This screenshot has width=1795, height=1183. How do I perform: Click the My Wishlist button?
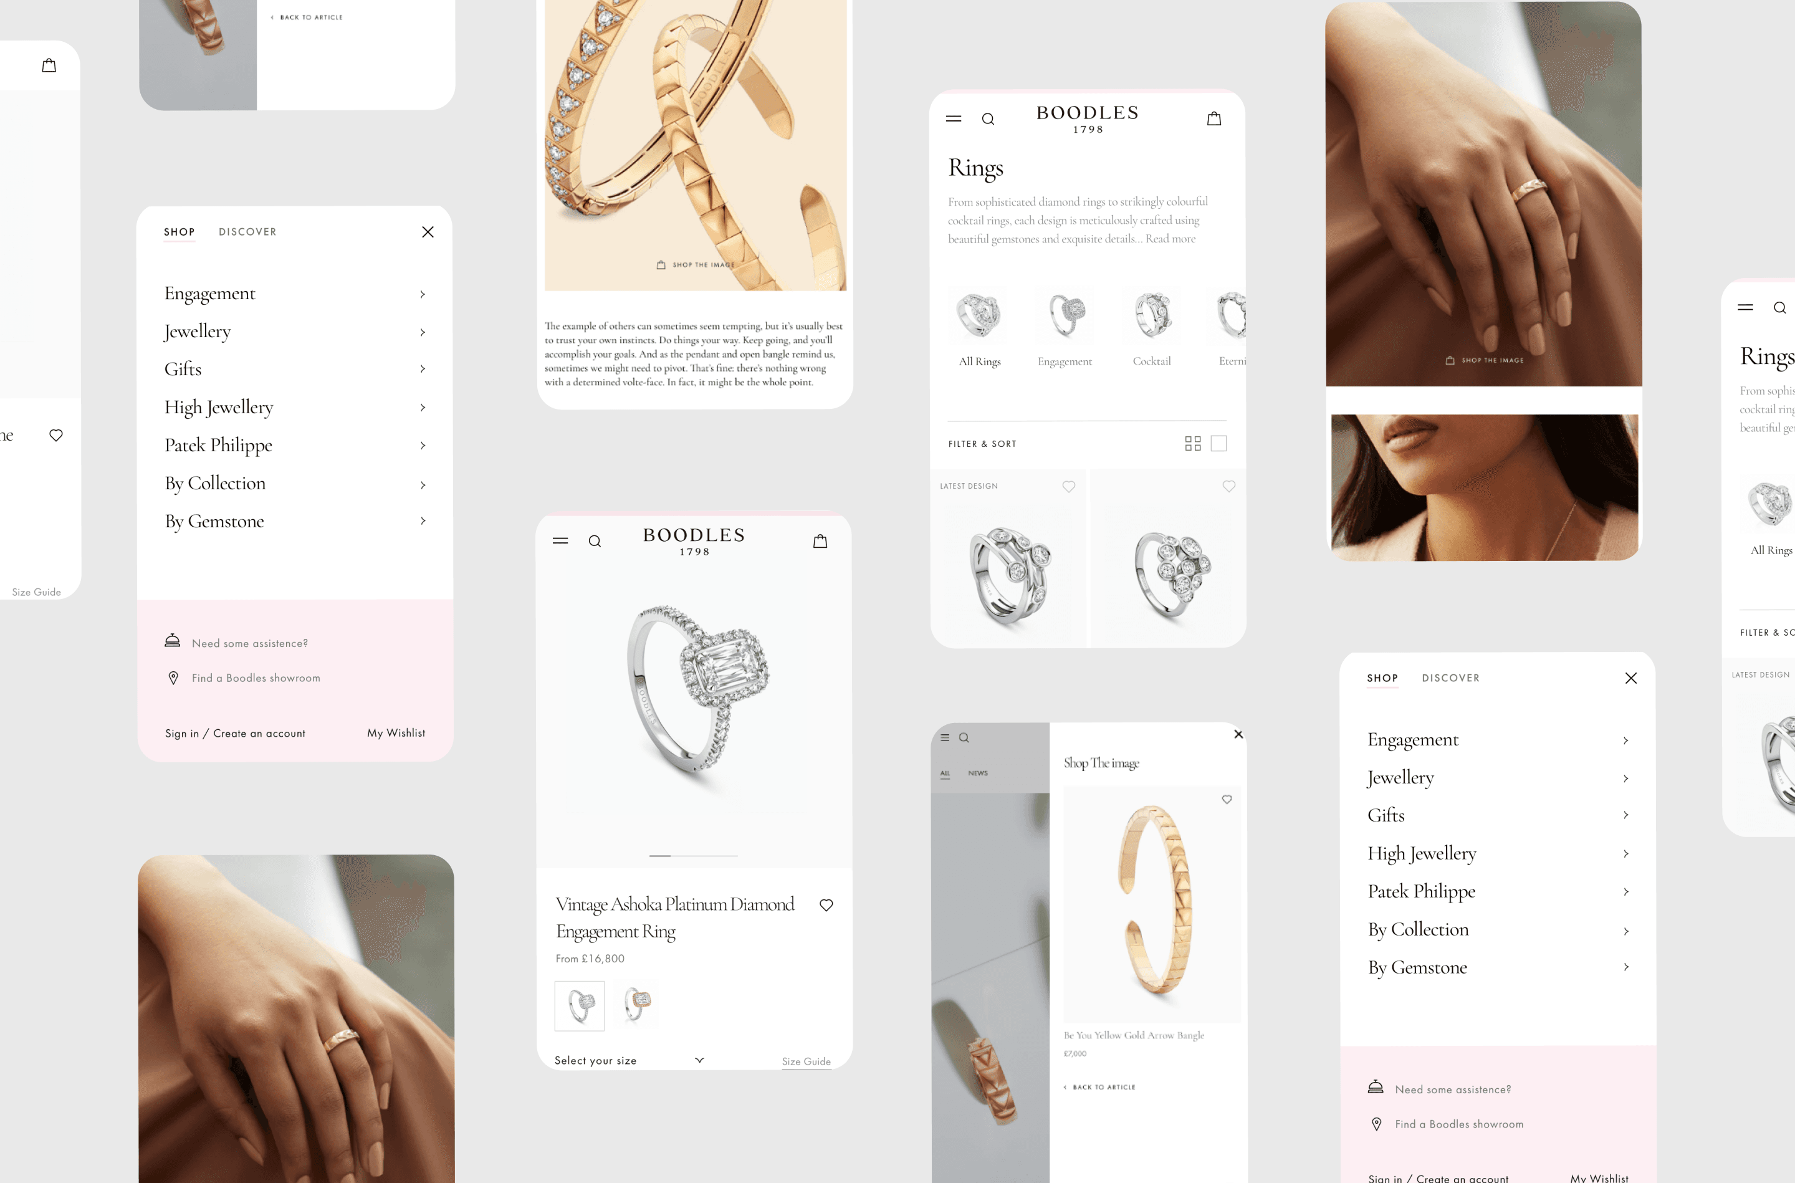click(x=396, y=733)
